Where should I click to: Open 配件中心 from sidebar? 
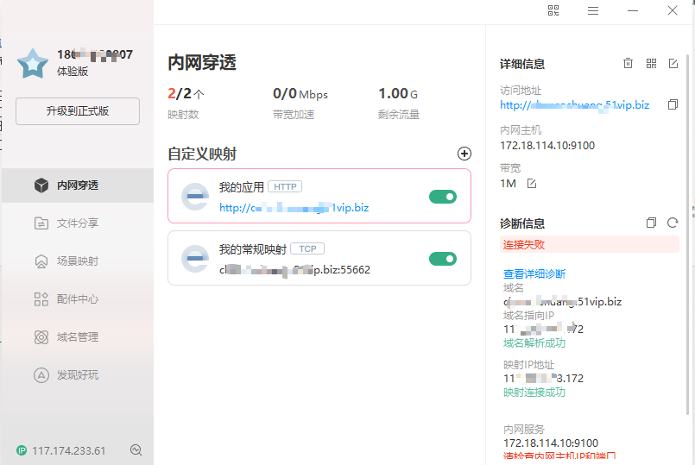point(78,299)
